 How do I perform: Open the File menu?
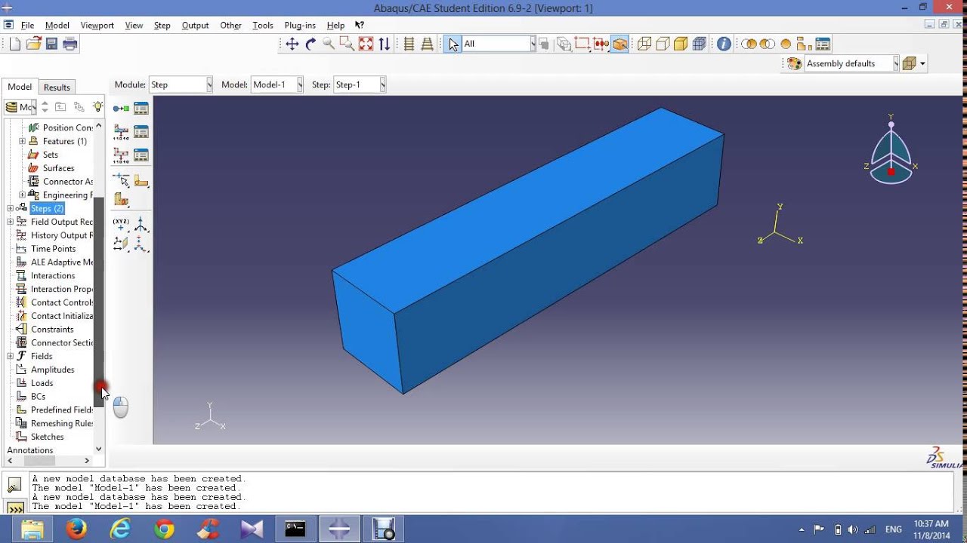coord(27,25)
